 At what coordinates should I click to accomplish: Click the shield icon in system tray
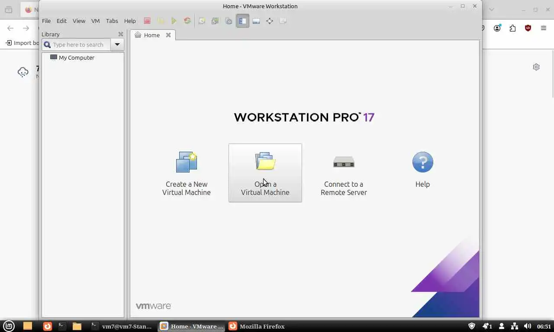coord(472,326)
